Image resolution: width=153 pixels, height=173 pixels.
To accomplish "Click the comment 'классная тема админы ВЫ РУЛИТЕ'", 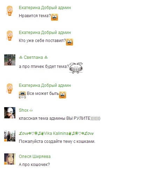I will tap(60, 118).
